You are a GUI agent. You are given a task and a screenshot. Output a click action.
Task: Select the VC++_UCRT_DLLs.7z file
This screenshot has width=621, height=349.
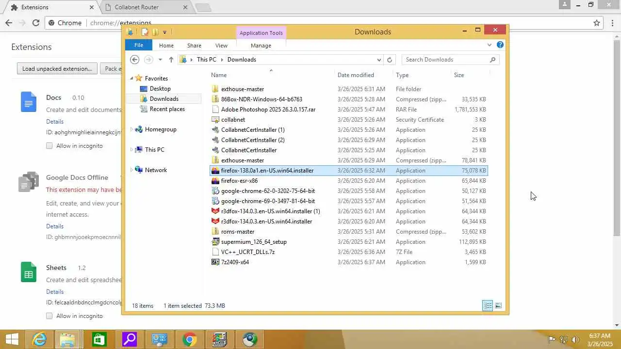(248, 252)
